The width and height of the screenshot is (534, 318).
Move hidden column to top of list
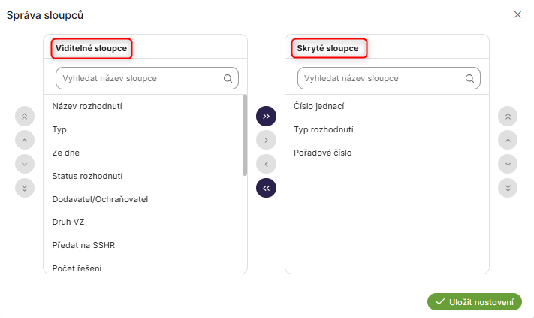pos(508,117)
